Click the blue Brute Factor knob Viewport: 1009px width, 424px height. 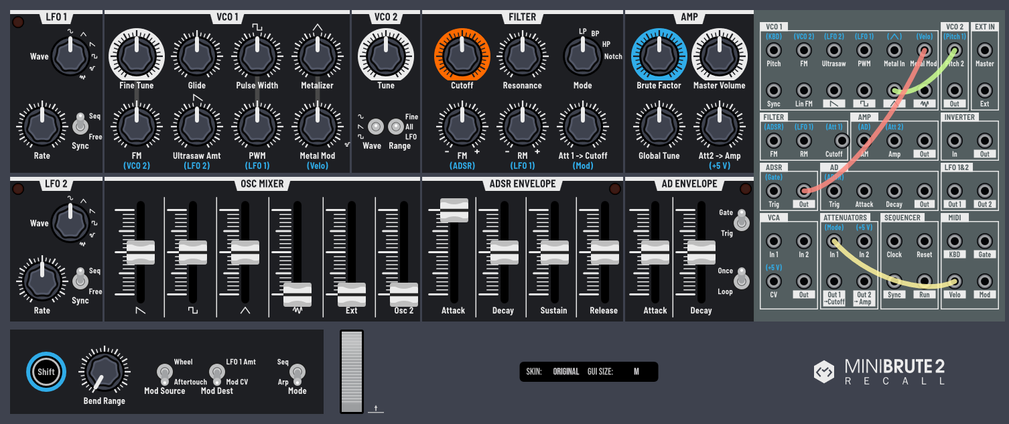[659, 56]
